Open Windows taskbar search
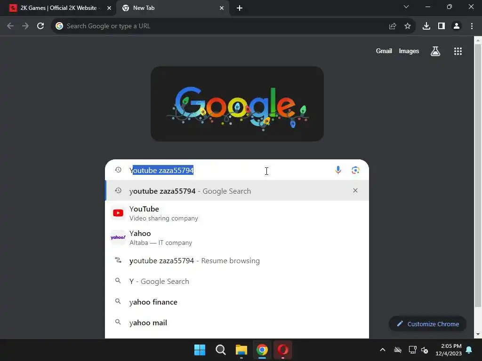 (221, 350)
